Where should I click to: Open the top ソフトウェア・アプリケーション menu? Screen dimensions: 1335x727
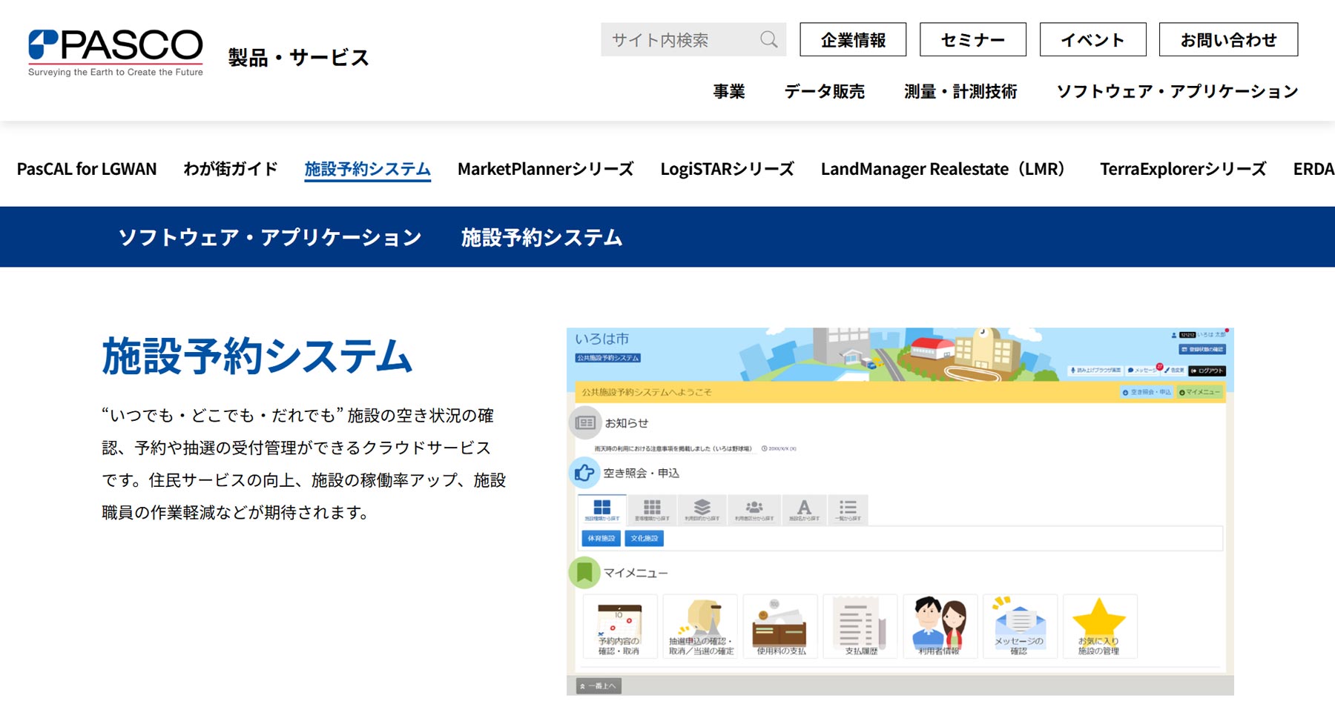click(1178, 91)
